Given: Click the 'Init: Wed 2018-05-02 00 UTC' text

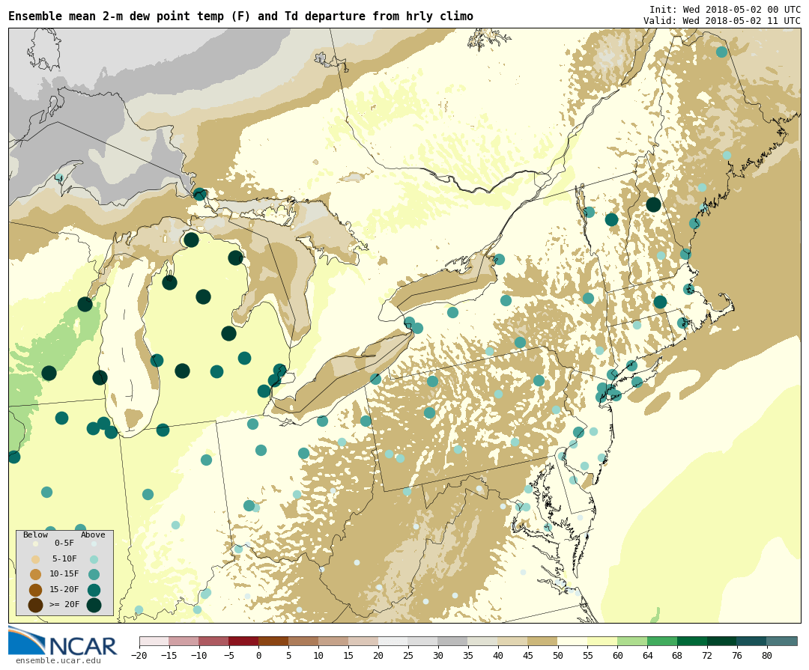Looking at the screenshot, I should tap(724, 9).
